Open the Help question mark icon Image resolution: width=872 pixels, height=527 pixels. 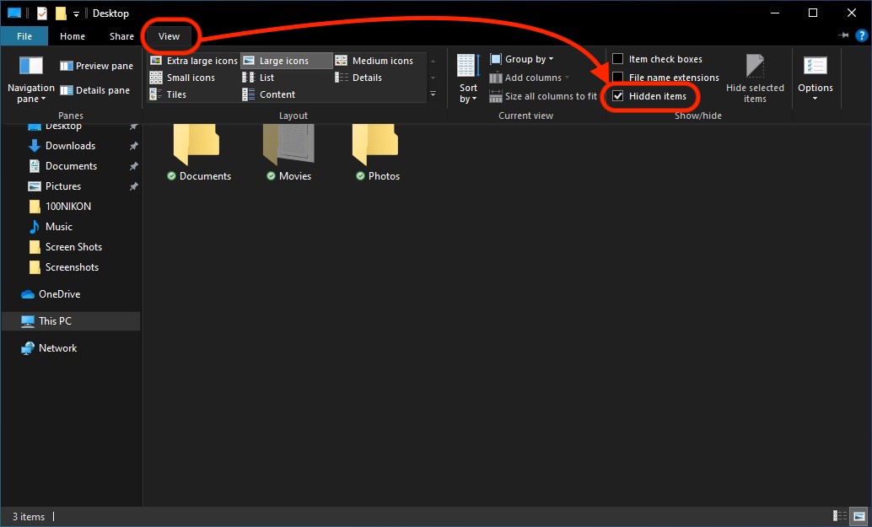[861, 35]
